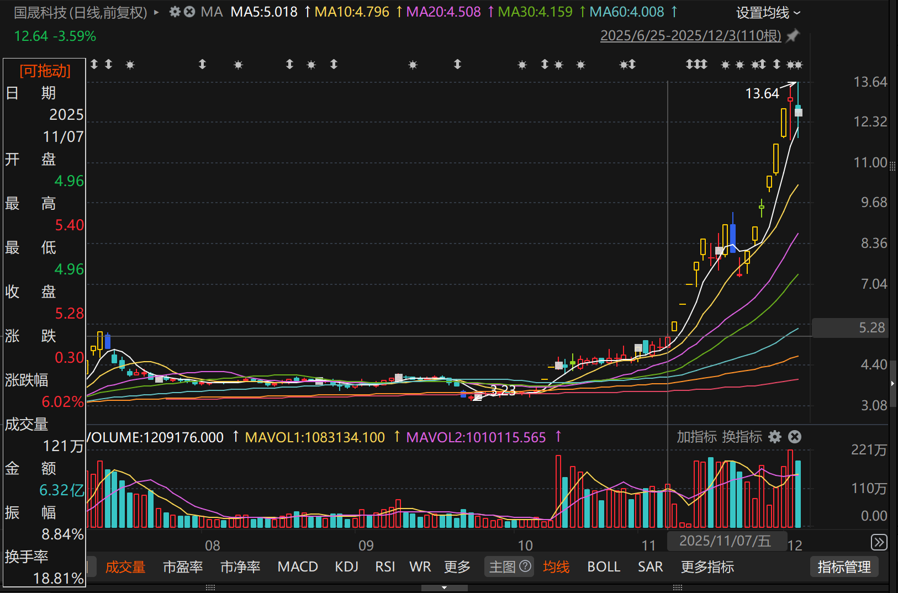The image size is (898, 593).
Task: Close the volume indicator panel
Action: [795, 437]
